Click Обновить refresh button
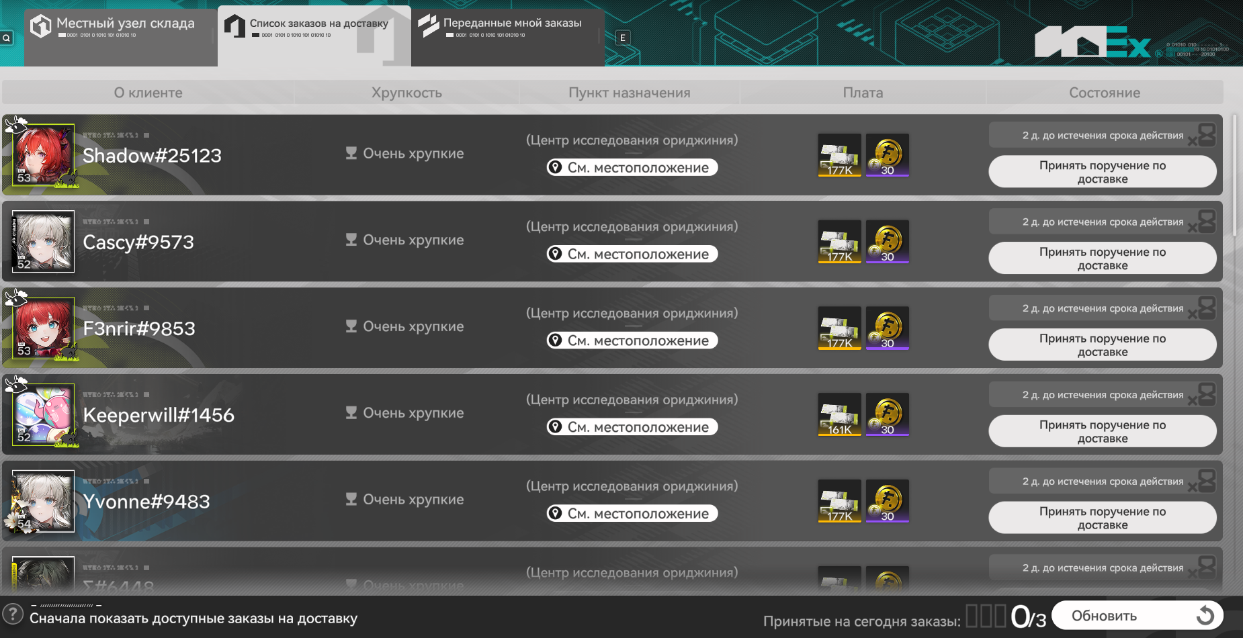1243x638 pixels. [1138, 615]
